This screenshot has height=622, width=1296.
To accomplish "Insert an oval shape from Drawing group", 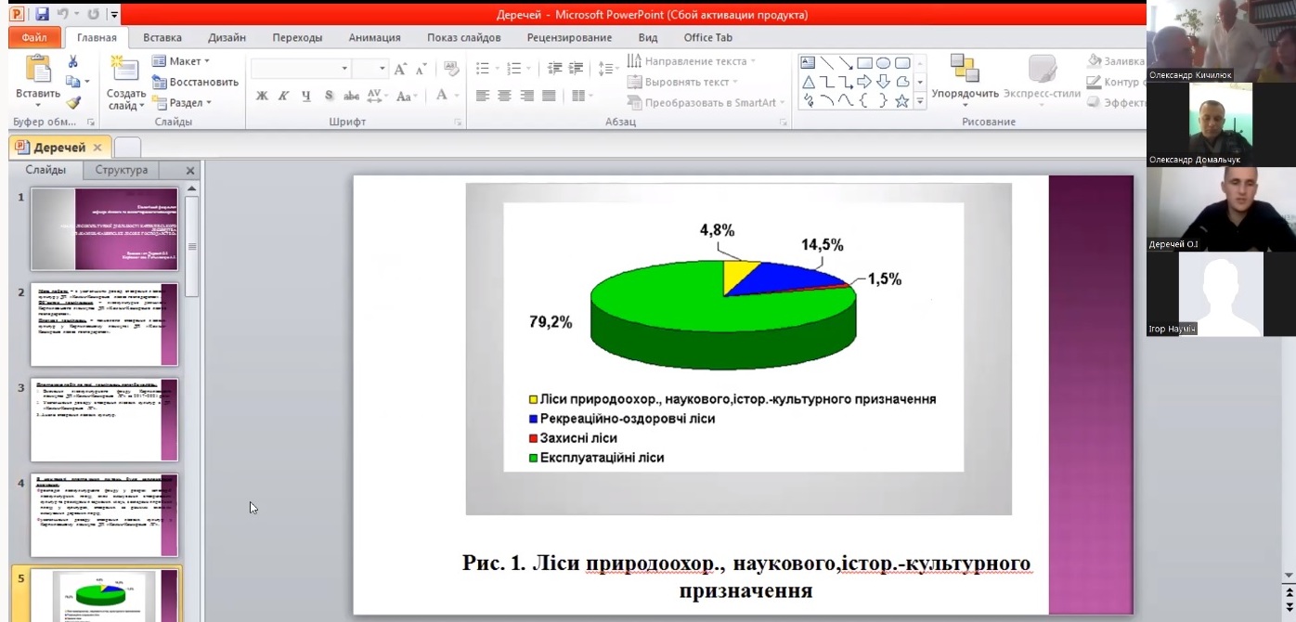I will pos(883,61).
